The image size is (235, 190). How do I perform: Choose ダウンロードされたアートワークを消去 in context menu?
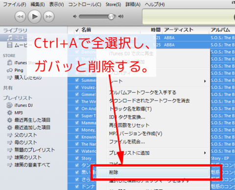pos(149,101)
